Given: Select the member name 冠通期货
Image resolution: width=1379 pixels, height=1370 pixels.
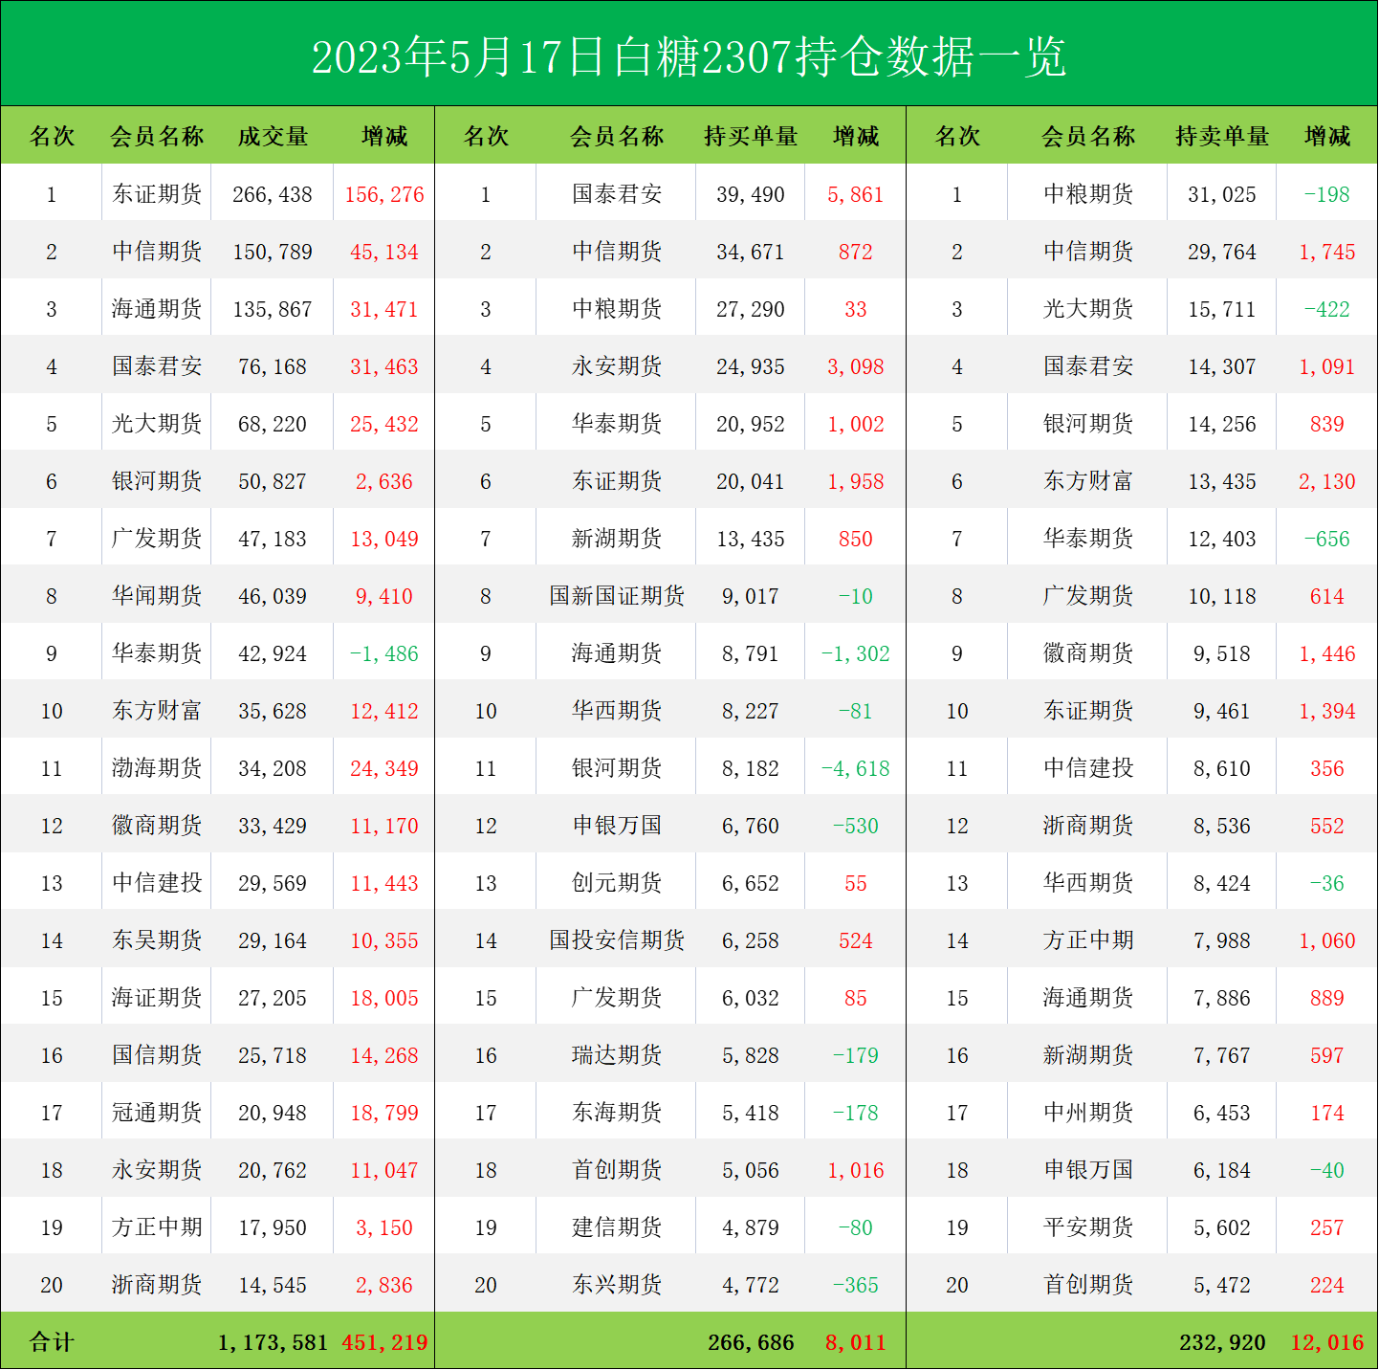Looking at the screenshot, I should (x=157, y=1112).
